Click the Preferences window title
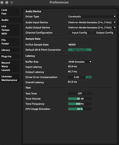Viewport: 119px width, 145px height. click(x=59, y=2)
